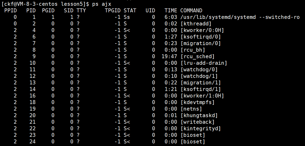The height and width of the screenshot is (146, 305).
Task: Click the [rcu_sched] process name
Action: click(x=198, y=56)
